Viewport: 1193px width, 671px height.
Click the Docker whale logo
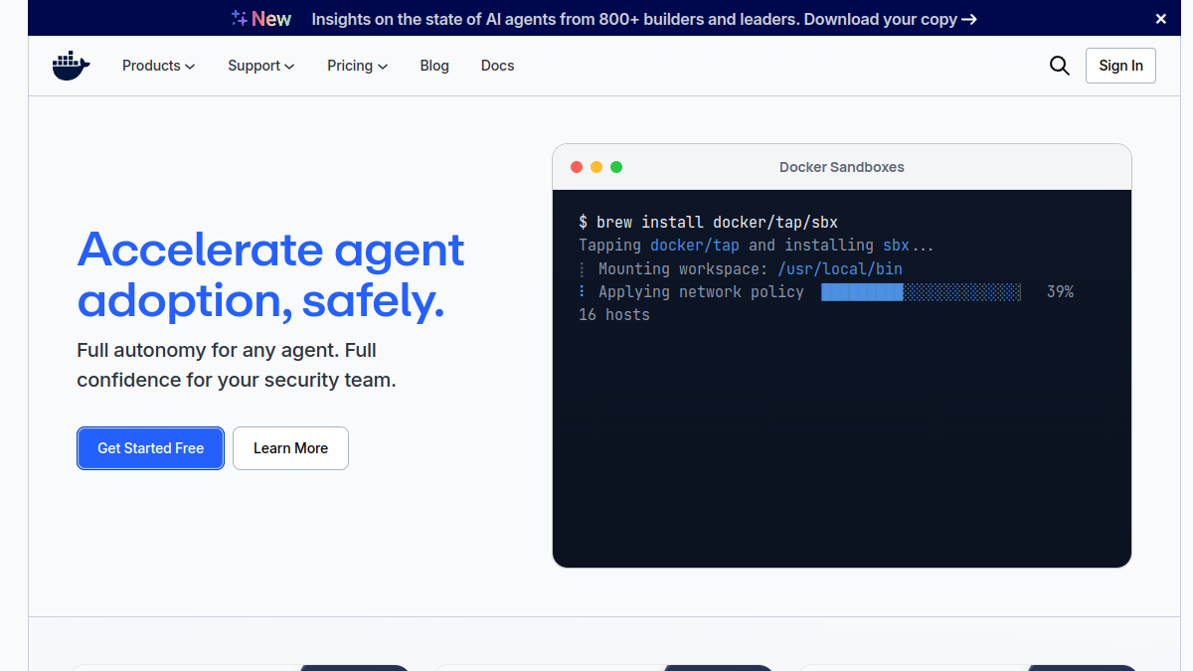coord(72,66)
